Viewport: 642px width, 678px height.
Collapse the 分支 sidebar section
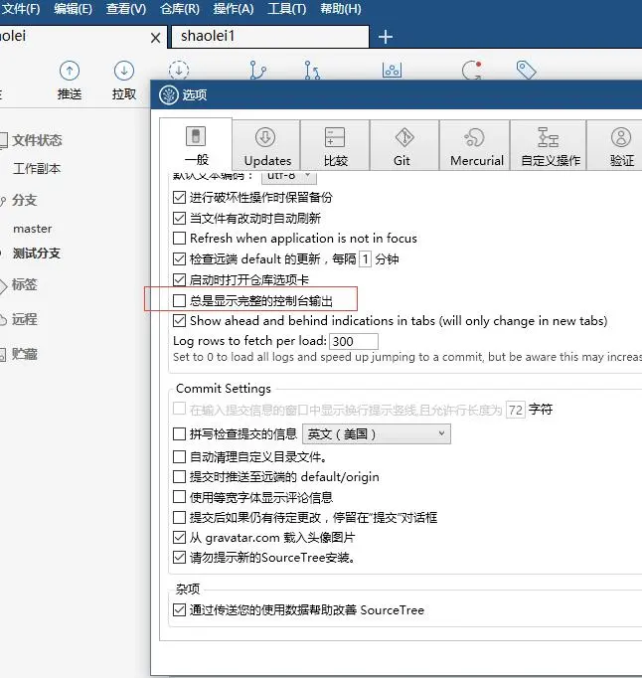24,200
